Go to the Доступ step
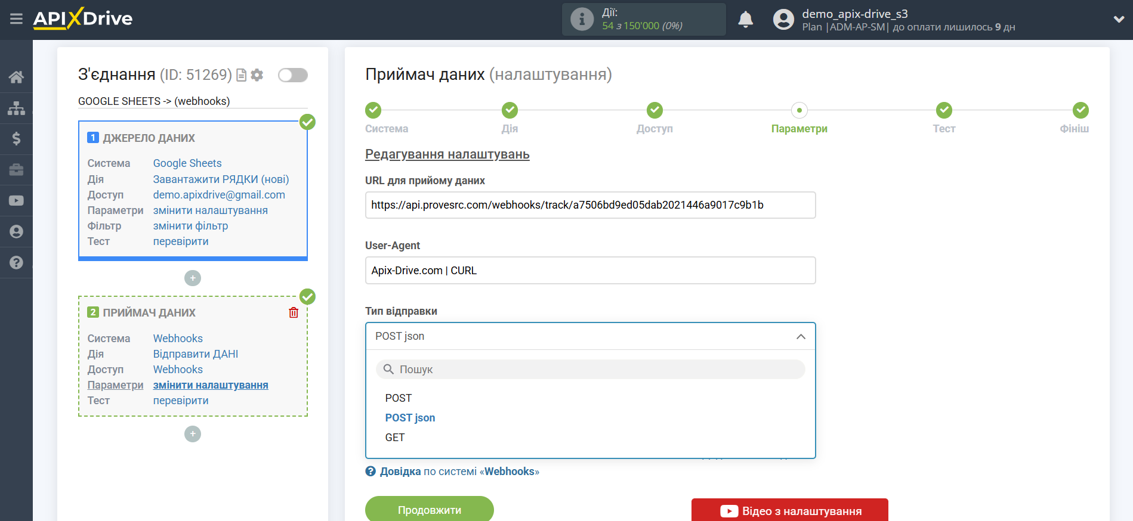This screenshot has height=521, width=1133. coord(655,110)
